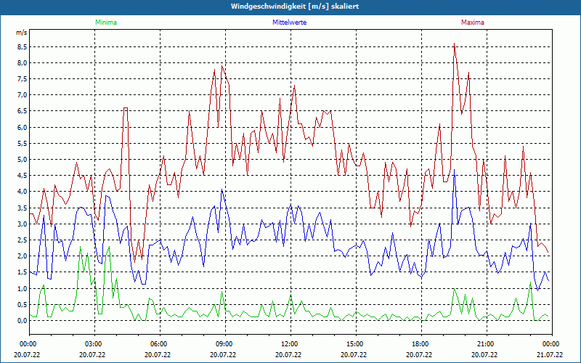Click the 8,0 y-axis value

click(22, 62)
